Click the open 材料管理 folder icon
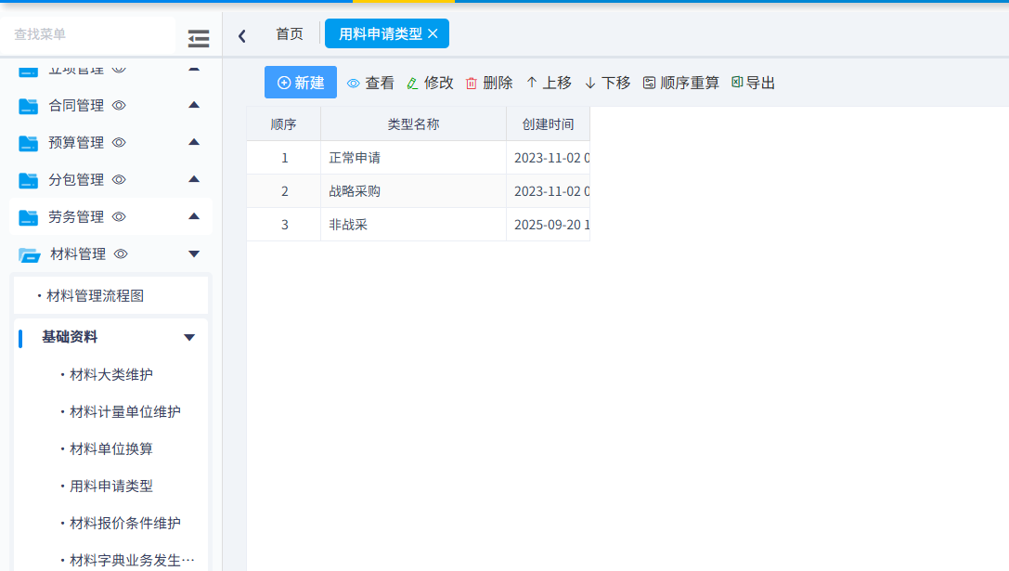Screen dimensions: 1009x571 pos(30,255)
